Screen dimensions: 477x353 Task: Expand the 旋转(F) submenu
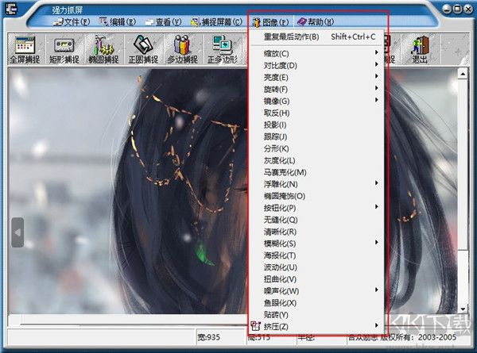pyautogui.click(x=316, y=89)
